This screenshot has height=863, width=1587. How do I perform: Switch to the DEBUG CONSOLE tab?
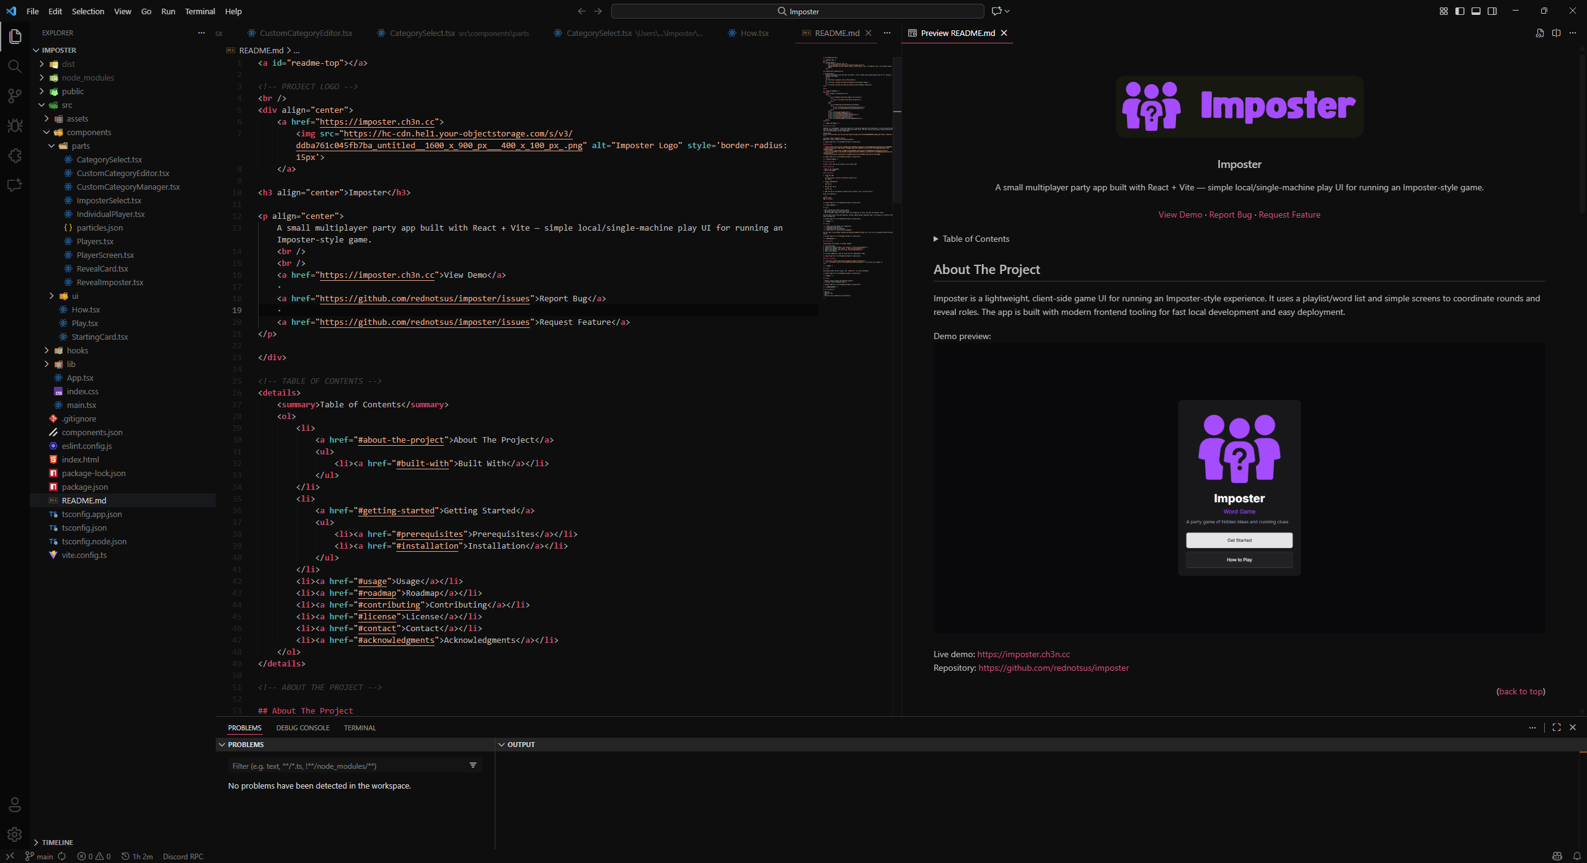coord(303,728)
